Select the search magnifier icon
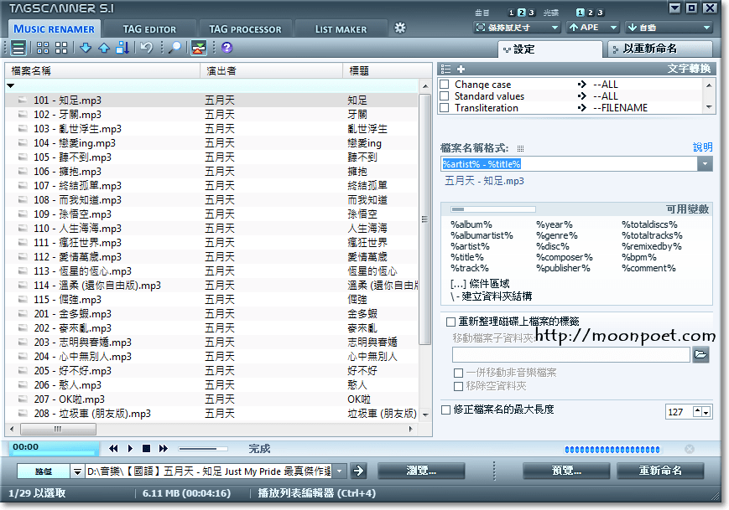The image size is (729, 510). click(x=176, y=48)
